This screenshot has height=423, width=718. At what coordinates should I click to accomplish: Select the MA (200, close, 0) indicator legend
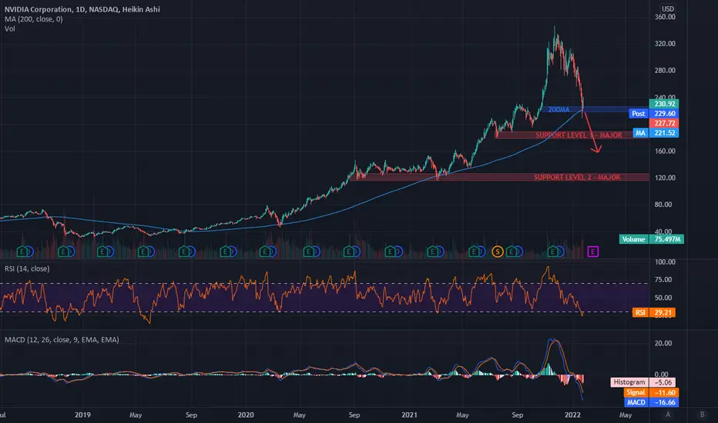[x=34, y=19]
